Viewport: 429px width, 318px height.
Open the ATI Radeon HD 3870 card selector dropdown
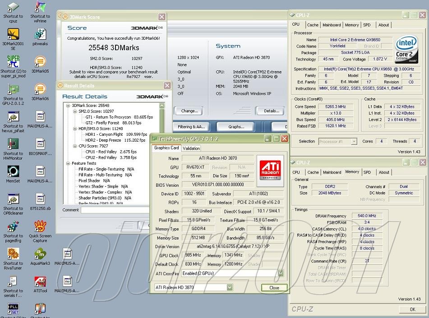(x=230, y=287)
